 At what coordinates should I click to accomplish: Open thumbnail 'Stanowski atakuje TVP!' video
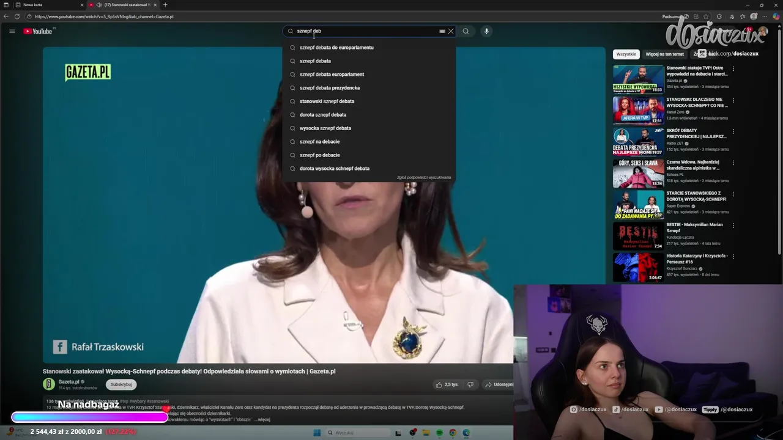pos(638,79)
